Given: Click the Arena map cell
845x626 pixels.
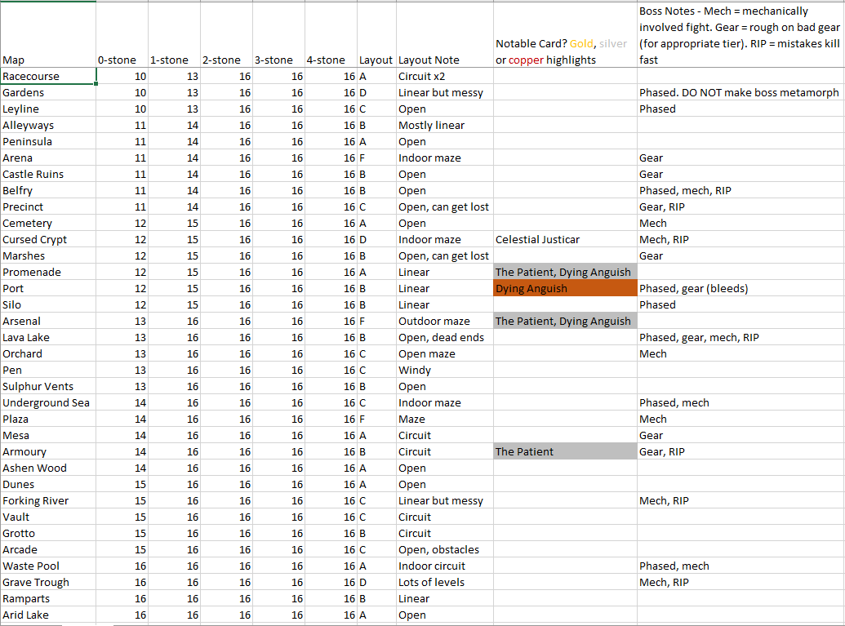Looking at the screenshot, I should (48, 158).
